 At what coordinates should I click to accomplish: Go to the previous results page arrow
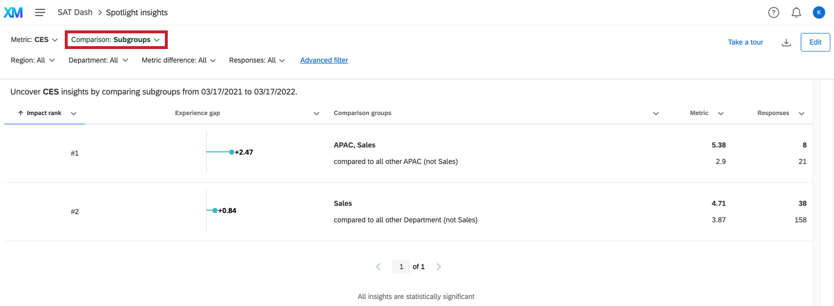pos(378,267)
